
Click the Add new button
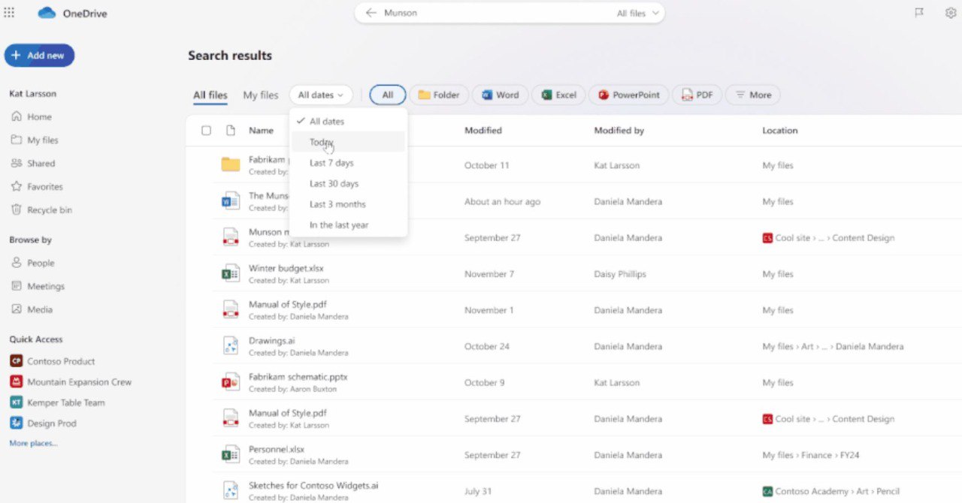pos(39,56)
